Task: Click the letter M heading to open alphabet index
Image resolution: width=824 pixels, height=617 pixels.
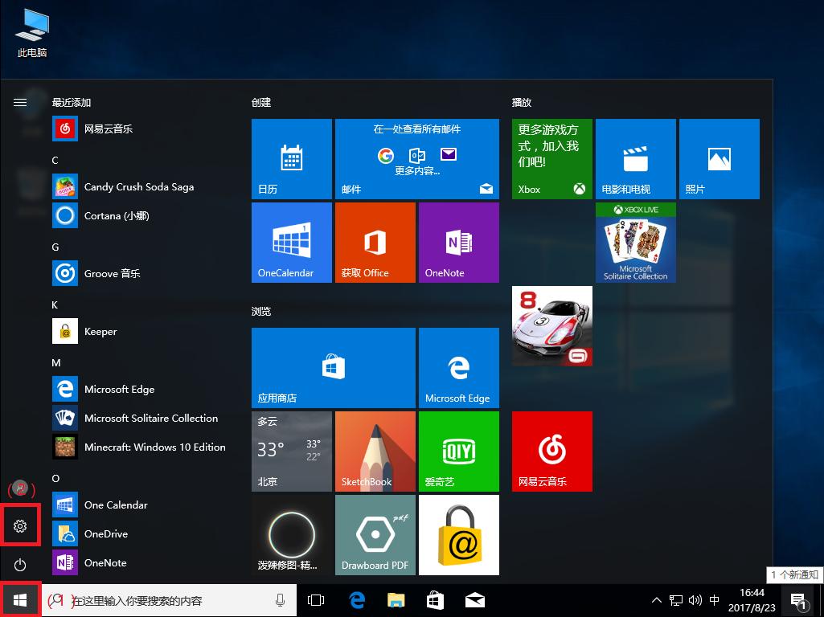Action: (x=55, y=362)
